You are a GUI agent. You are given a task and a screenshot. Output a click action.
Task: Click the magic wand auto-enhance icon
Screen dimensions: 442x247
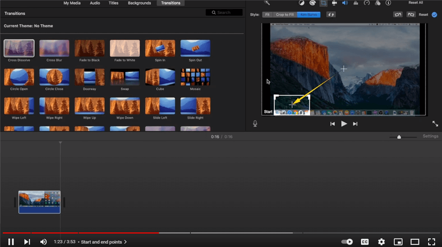point(267,3)
